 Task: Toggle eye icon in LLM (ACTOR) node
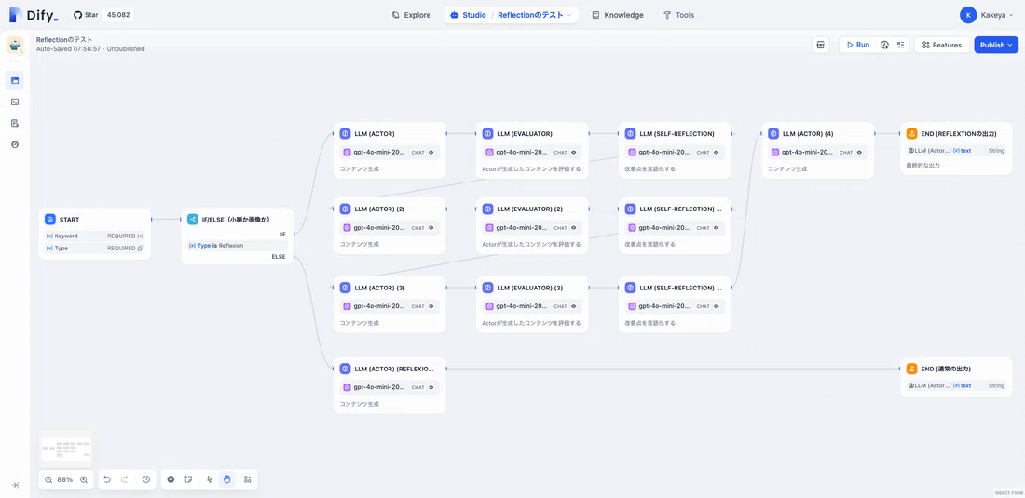(x=431, y=152)
